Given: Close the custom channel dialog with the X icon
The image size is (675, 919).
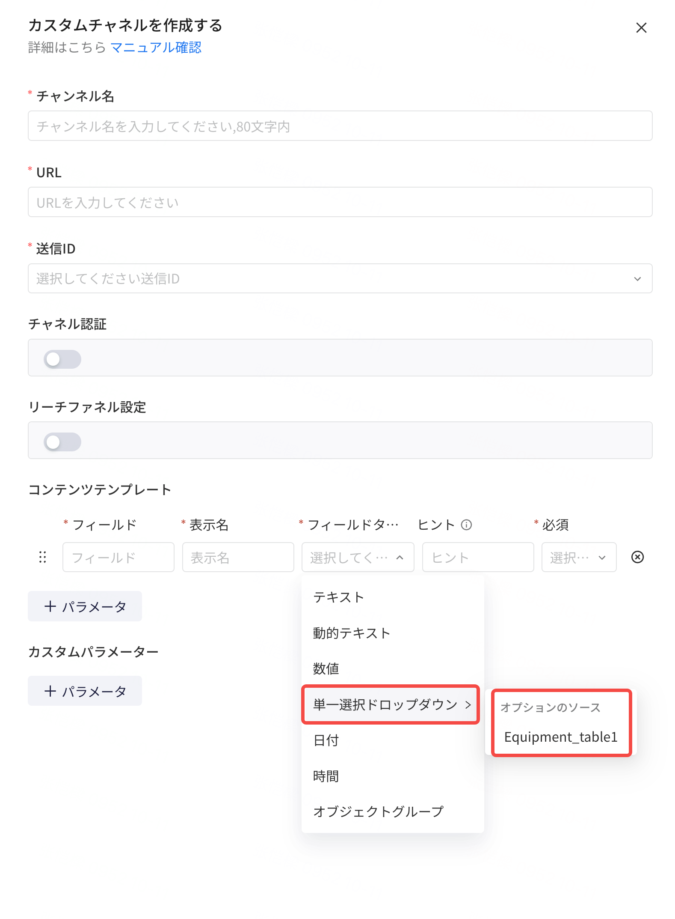Looking at the screenshot, I should [641, 28].
